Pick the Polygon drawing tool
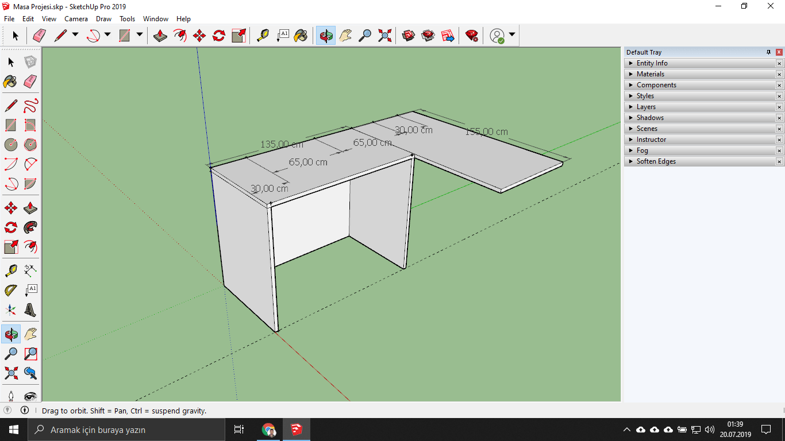 point(30,145)
